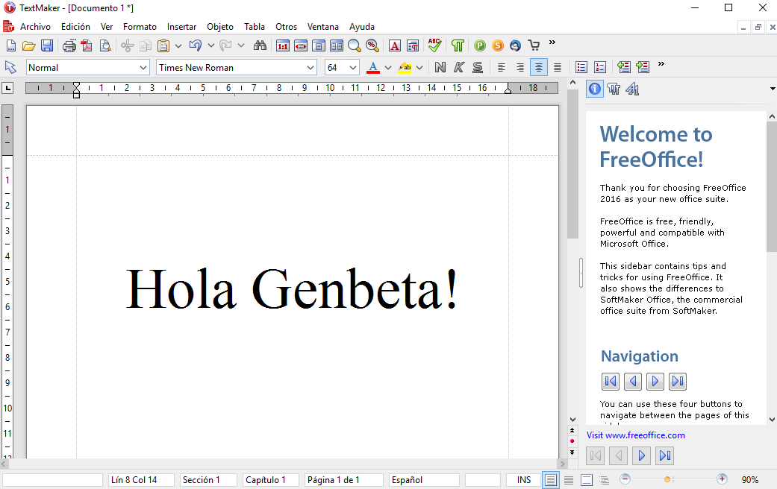Click first-page button under Navigation heading

[611, 381]
